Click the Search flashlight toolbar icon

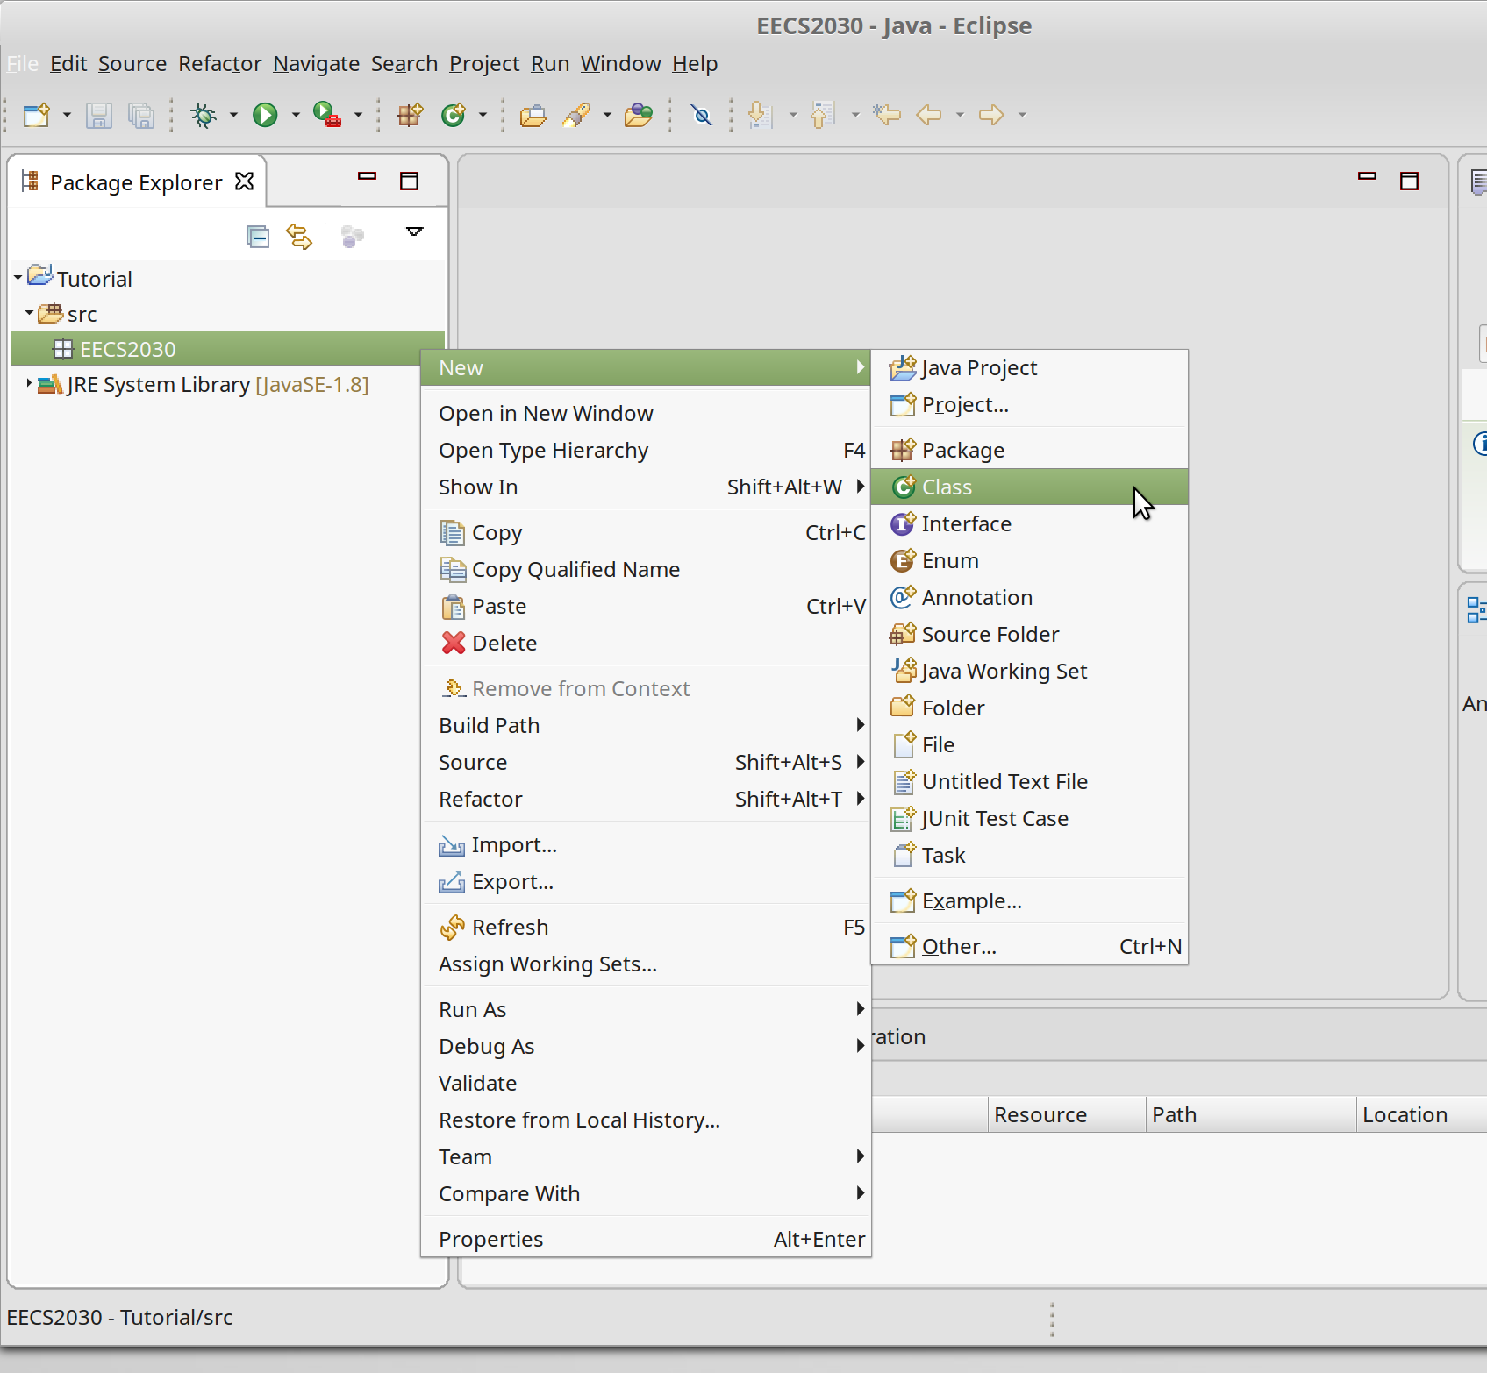click(577, 115)
